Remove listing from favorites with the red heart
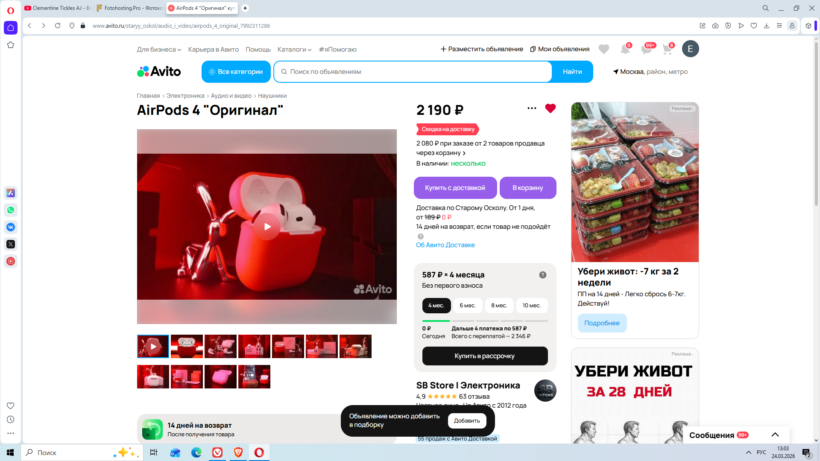 550,108
